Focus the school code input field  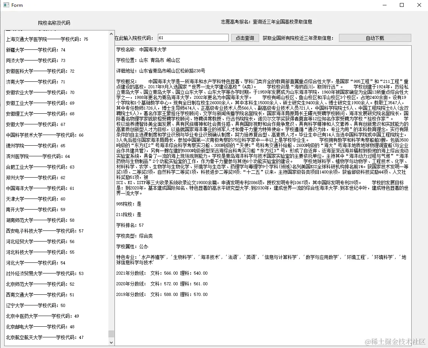point(193,38)
